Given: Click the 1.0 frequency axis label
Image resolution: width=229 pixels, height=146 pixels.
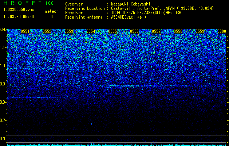Looking at the screenshot, I should click(3, 66).
